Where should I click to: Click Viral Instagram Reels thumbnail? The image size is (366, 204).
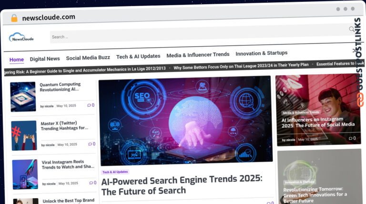[25, 174]
